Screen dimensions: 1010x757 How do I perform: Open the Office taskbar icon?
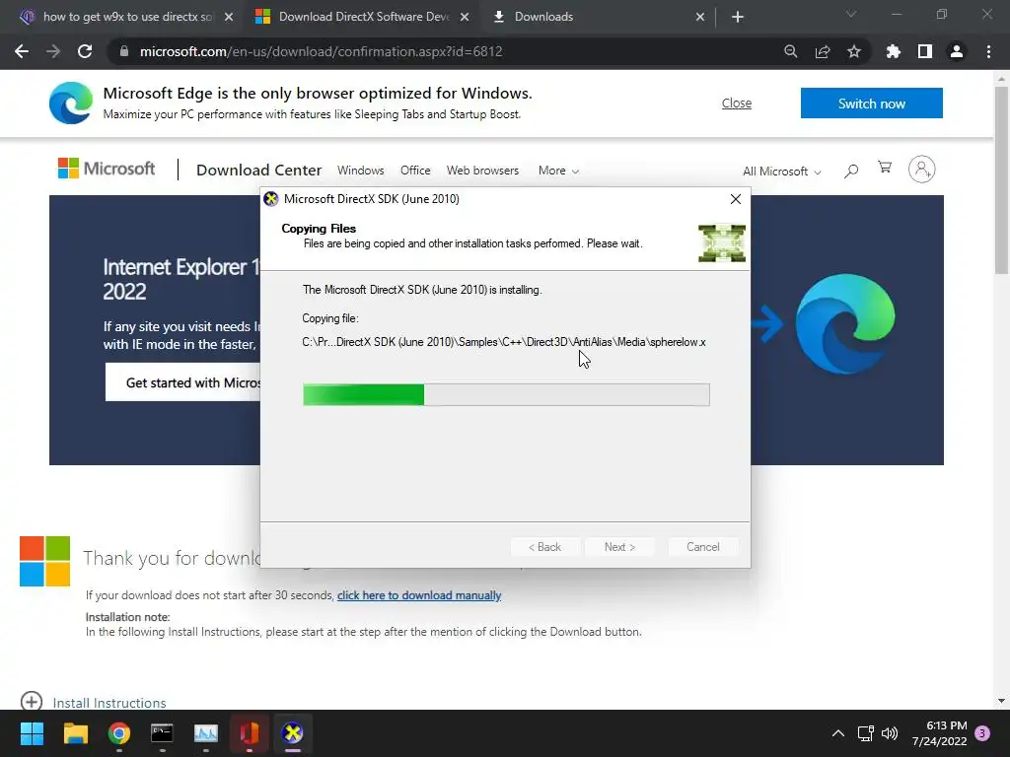click(x=250, y=733)
